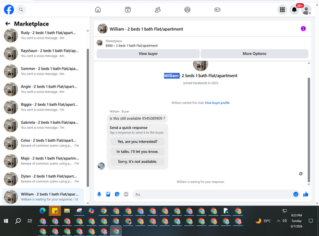Click the conversation list scrollbar
Image resolution: width=319 pixels, height=236 pixels.
pyautogui.click(x=88, y=117)
